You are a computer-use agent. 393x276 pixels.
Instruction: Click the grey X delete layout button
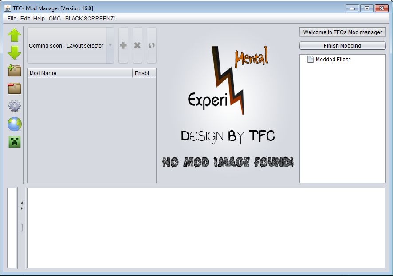(138, 46)
